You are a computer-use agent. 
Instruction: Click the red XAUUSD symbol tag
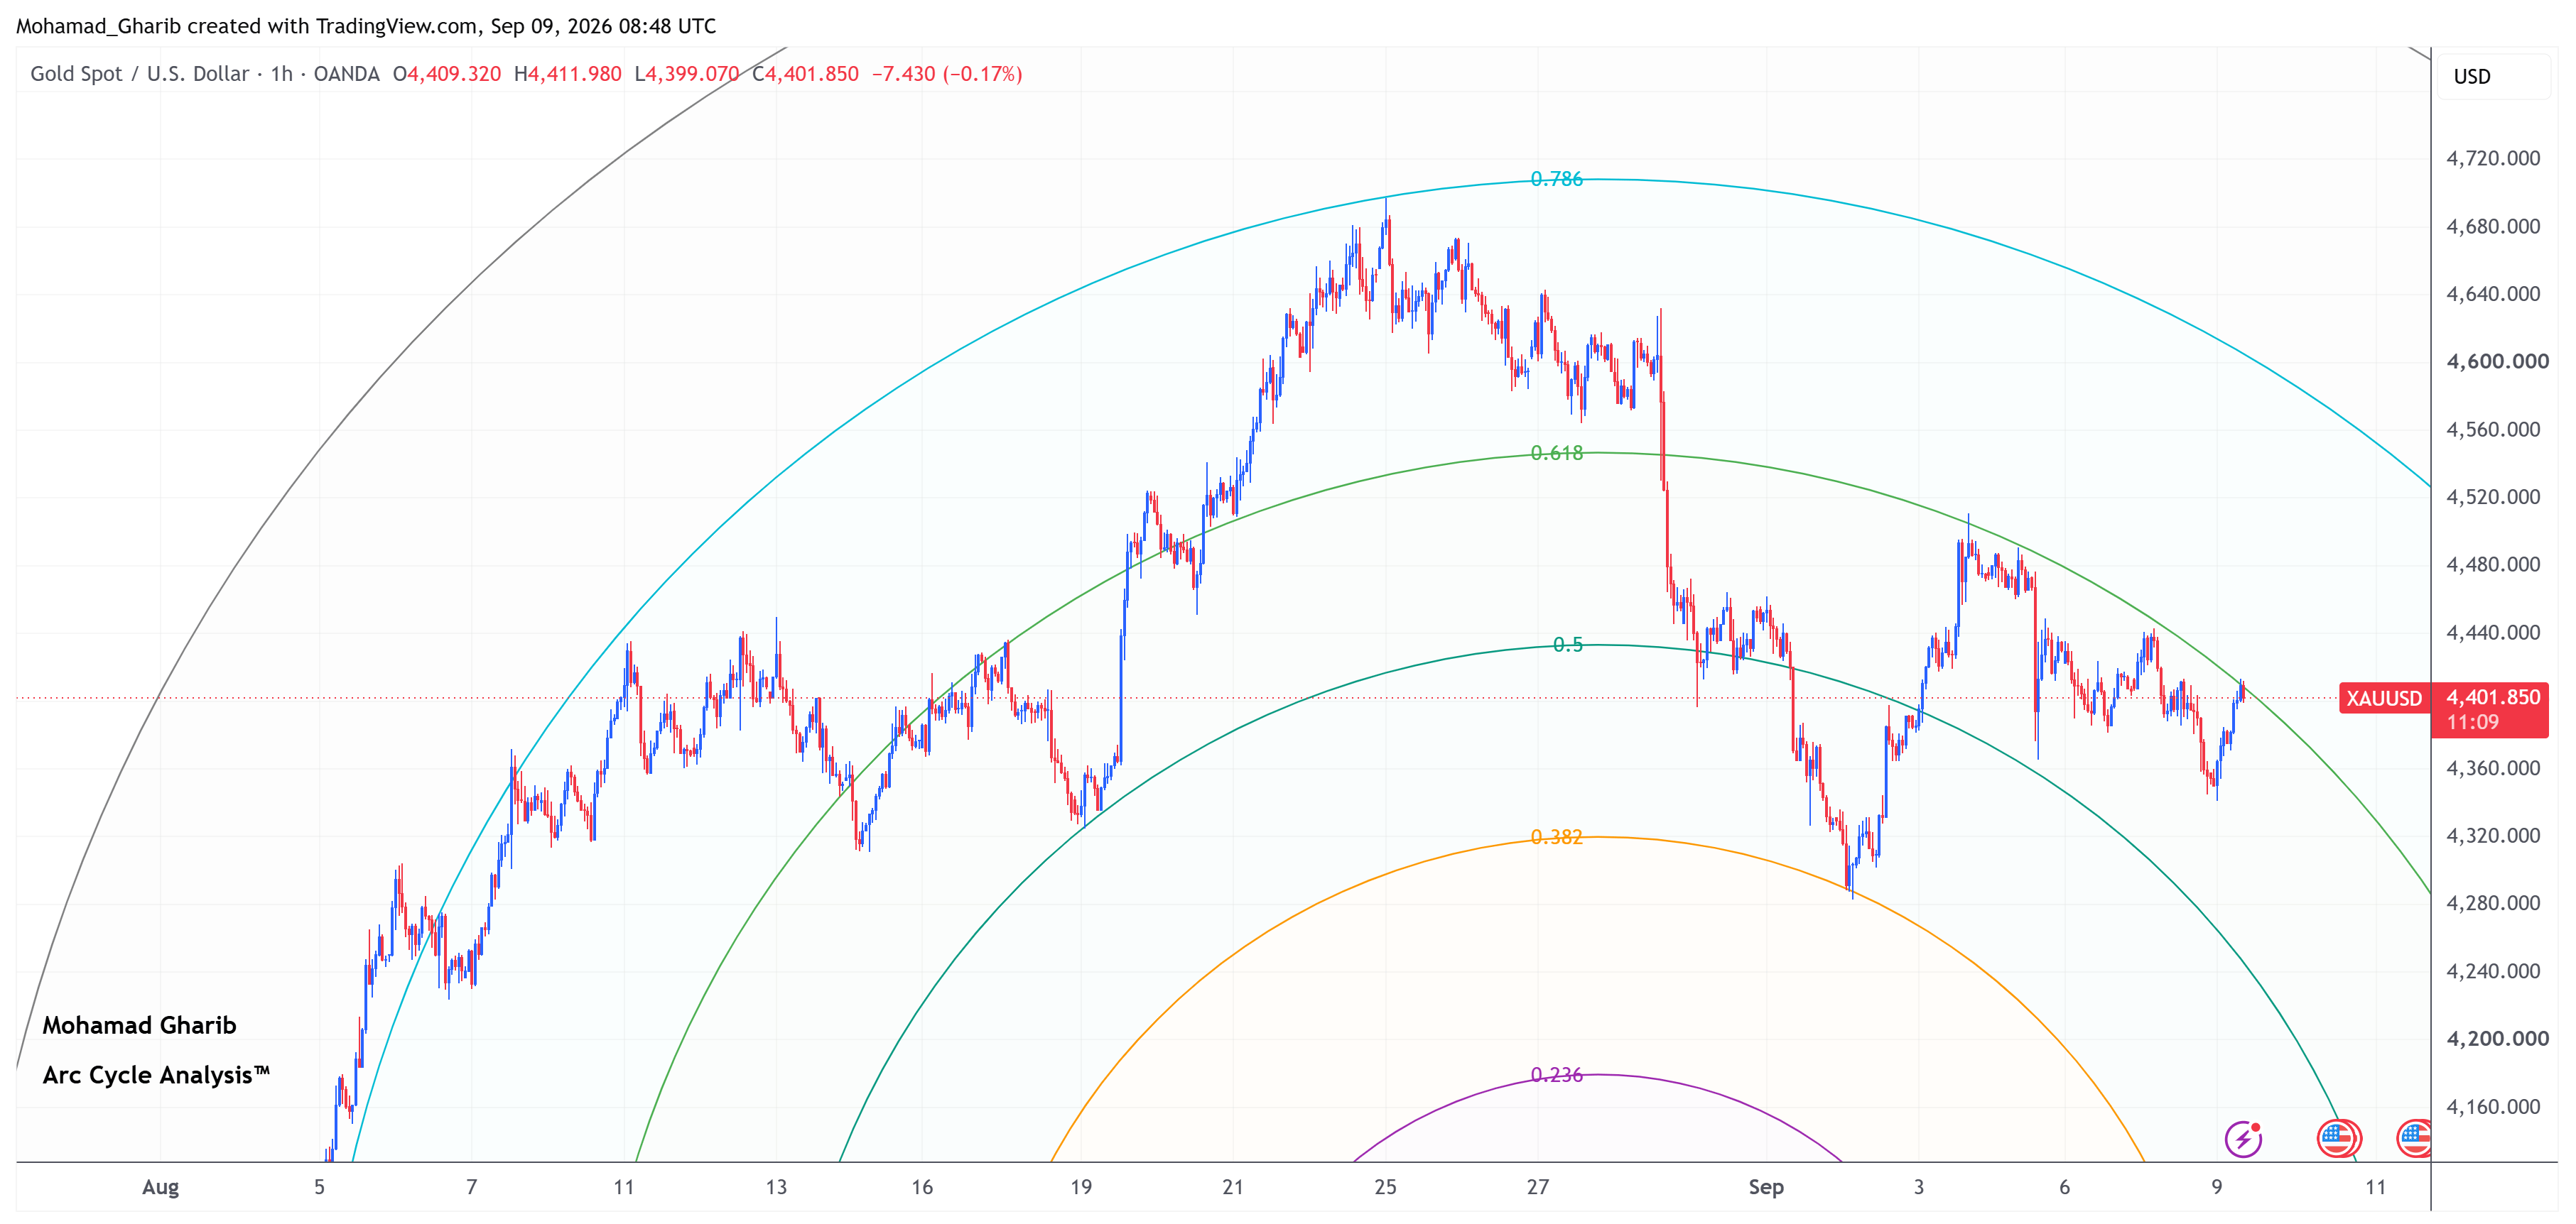(x=2384, y=699)
